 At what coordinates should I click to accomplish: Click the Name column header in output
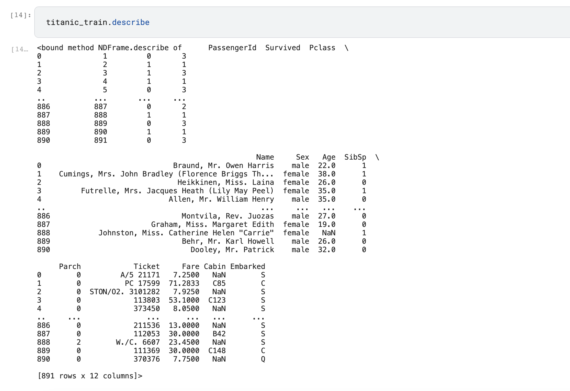265,157
